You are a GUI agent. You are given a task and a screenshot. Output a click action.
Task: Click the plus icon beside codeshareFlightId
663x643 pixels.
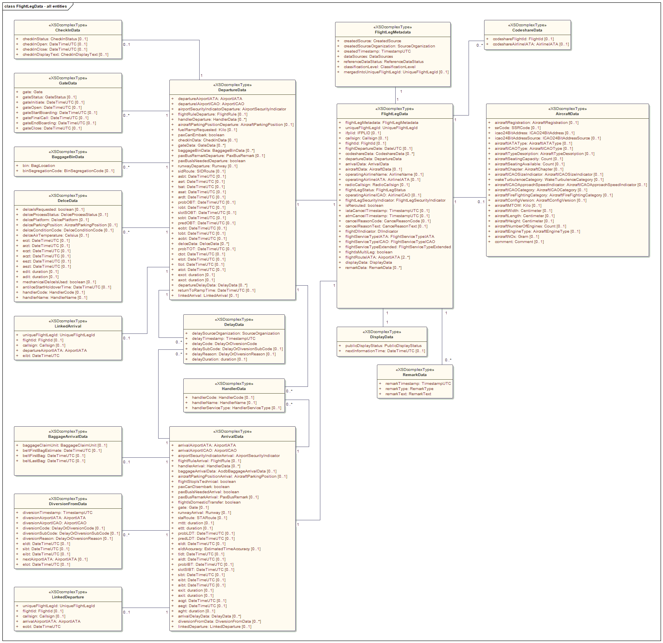[x=487, y=39]
